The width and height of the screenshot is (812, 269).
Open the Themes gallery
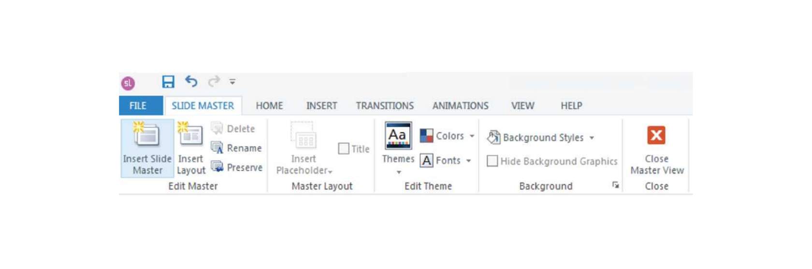coord(398,149)
